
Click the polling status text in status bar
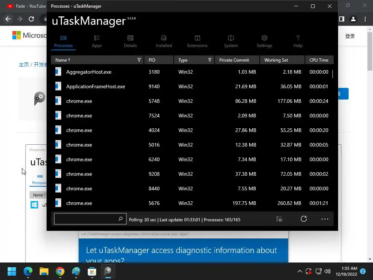[185, 219]
